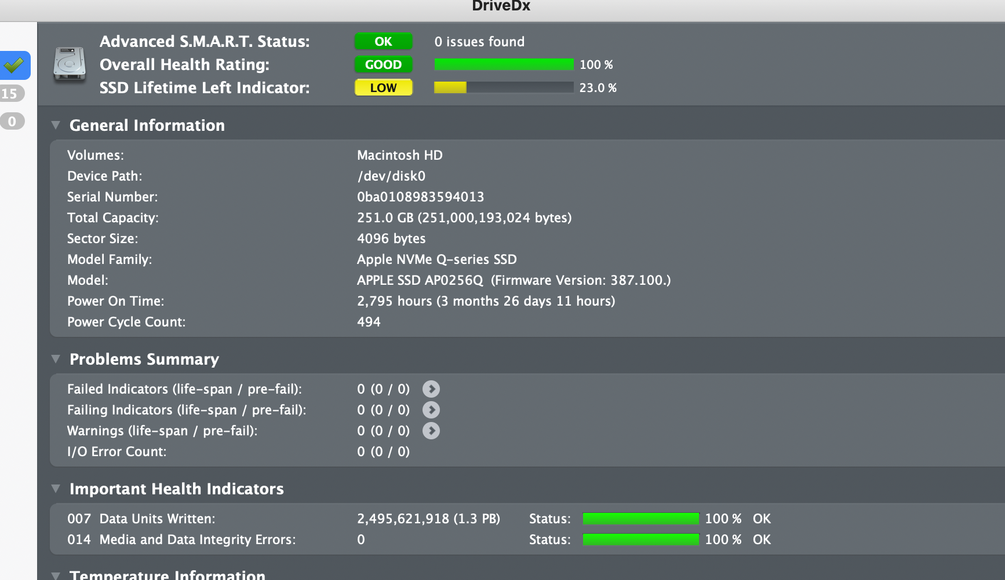Click the sidebar badge showing 0

tap(12, 122)
